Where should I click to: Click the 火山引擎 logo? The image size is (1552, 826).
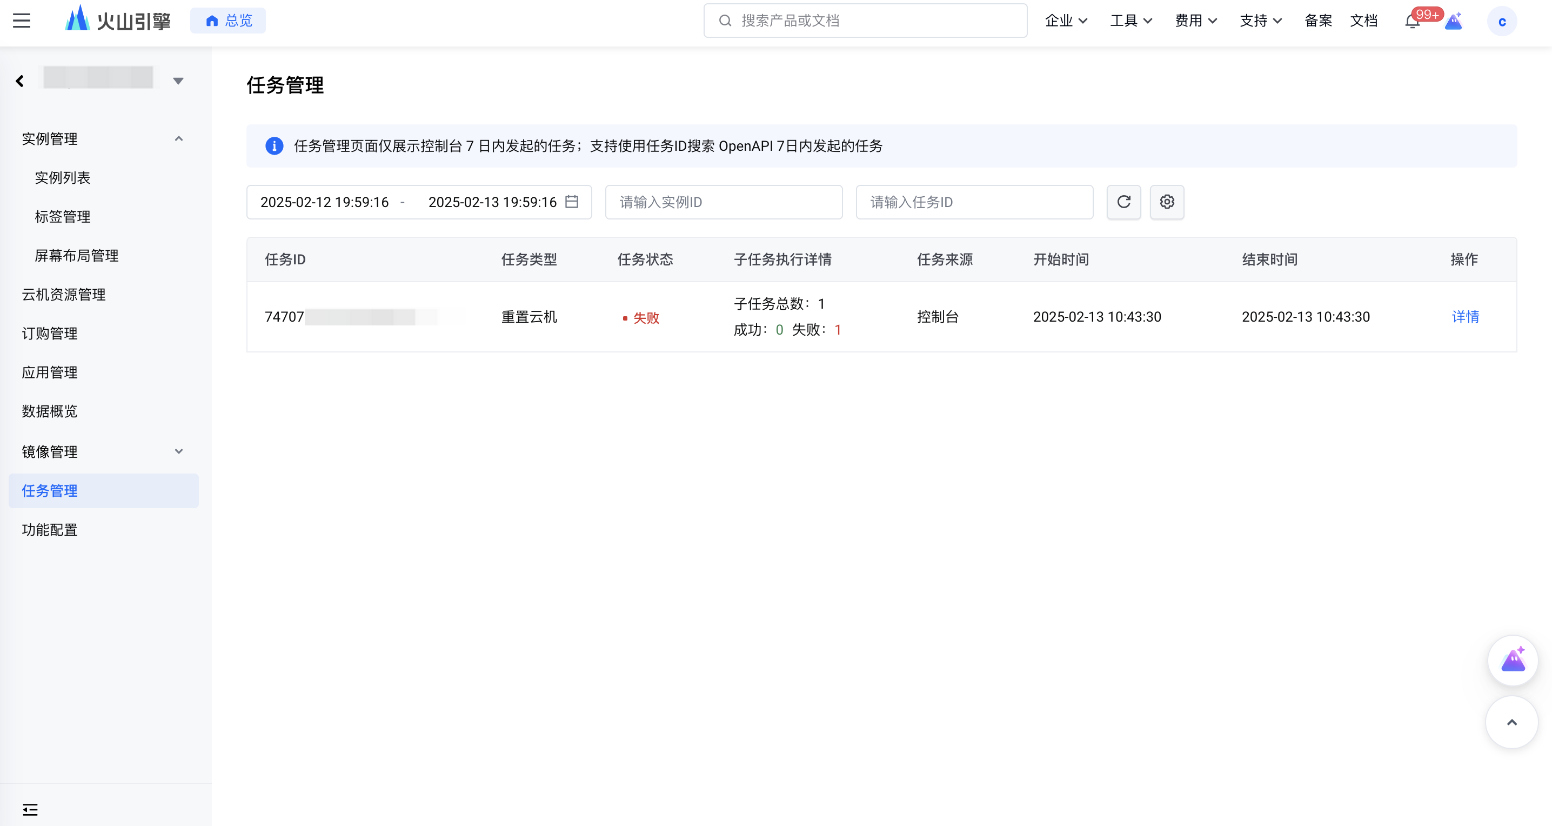pos(117,21)
